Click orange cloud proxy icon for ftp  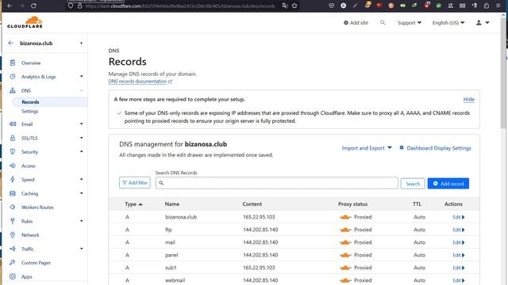(345, 230)
